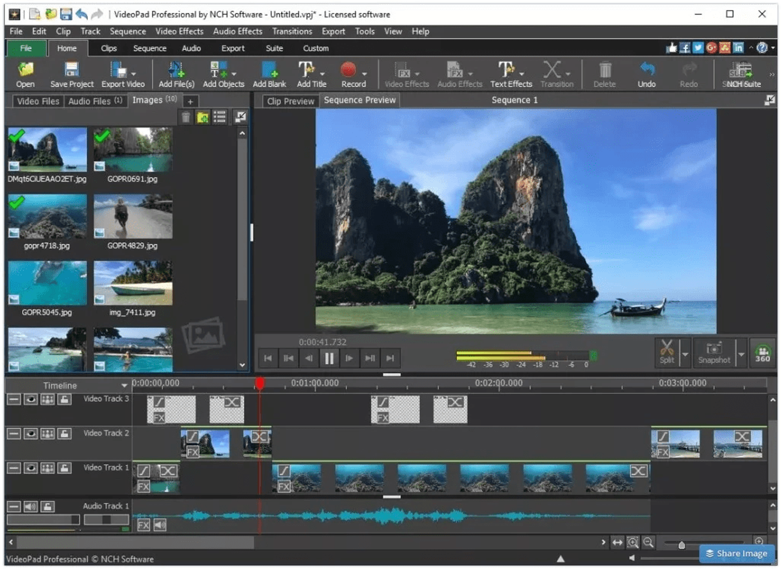Image resolution: width=781 pixels, height=569 pixels.
Task: Toggle the lock on Video Track 1
Action: point(64,467)
